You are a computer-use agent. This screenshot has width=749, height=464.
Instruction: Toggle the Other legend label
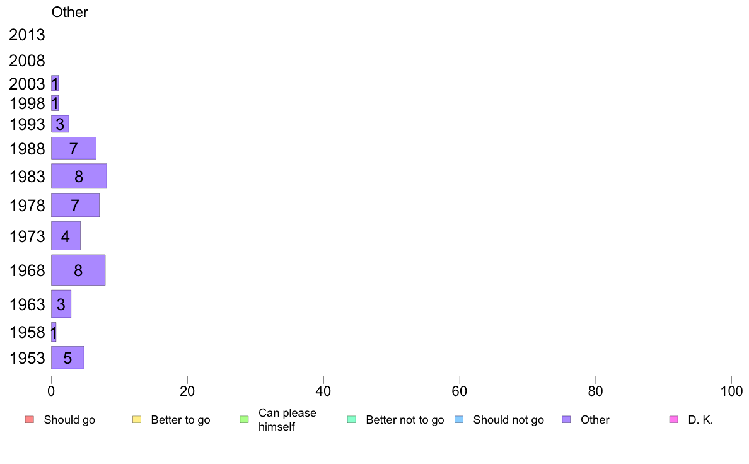coord(595,420)
